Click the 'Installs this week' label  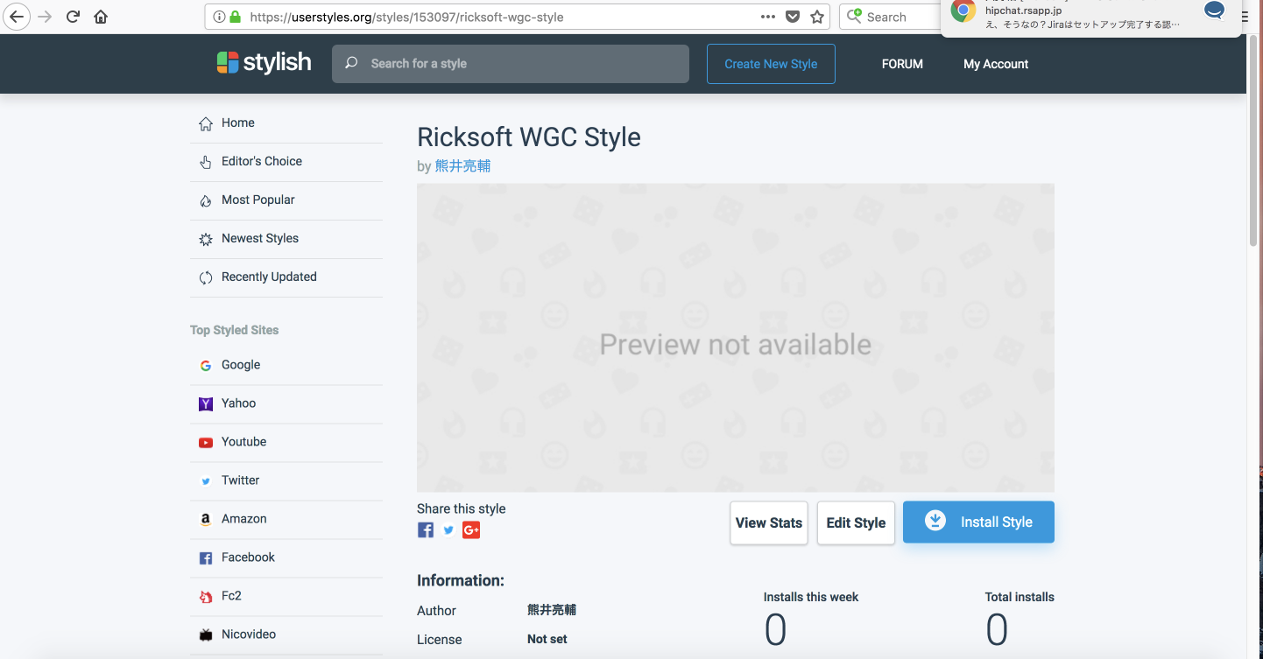click(811, 597)
